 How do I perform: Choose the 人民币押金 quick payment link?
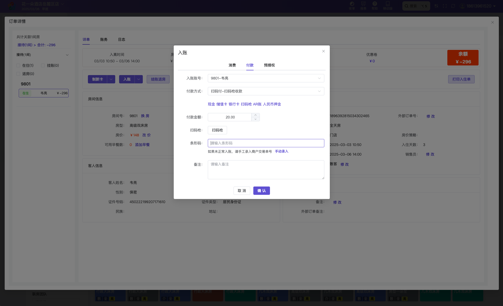(x=272, y=104)
